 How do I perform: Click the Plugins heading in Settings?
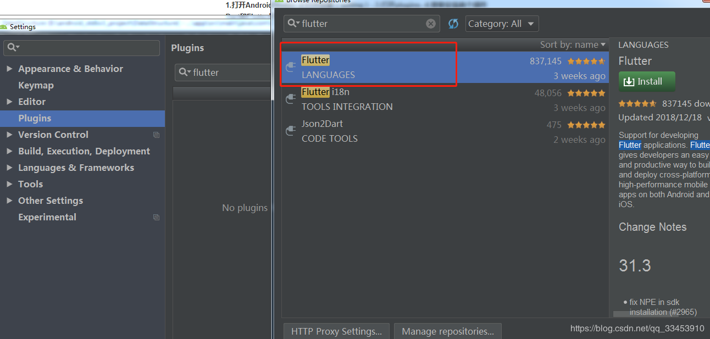(187, 48)
